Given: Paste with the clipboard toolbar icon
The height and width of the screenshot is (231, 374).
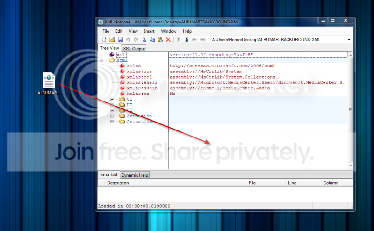Looking at the screenshot, I should coord(160,40).
